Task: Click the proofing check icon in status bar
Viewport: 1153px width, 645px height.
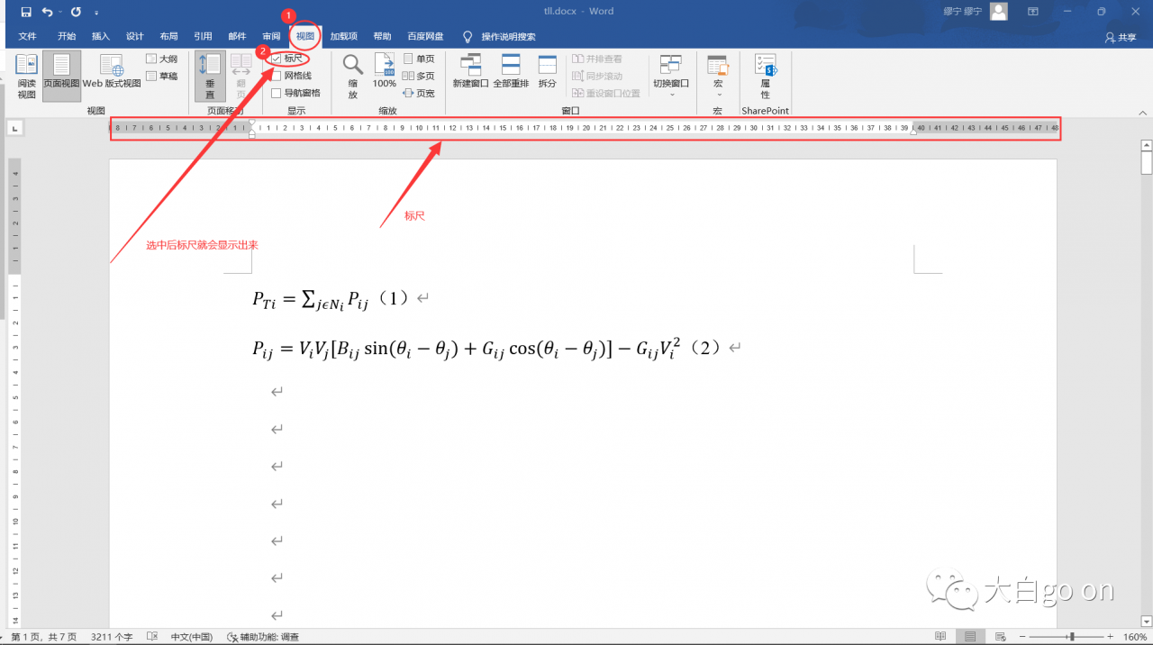Action: click(x=152, y=637)
